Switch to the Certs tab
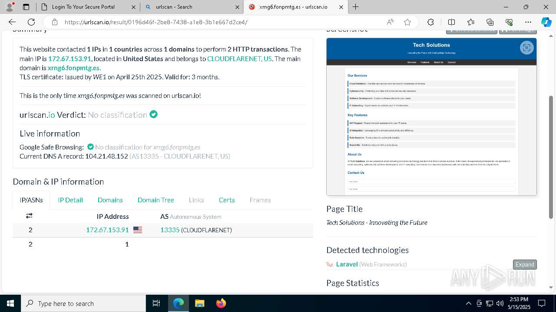 click(227, 200)
